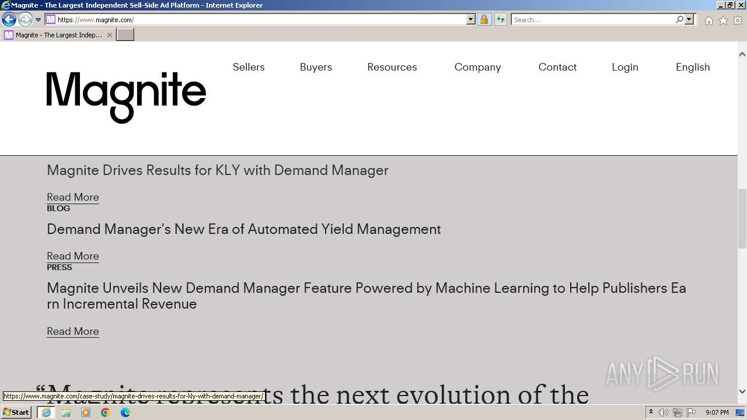
Task: Open the Resources navigation menu
Action: [x=392, y=67]
